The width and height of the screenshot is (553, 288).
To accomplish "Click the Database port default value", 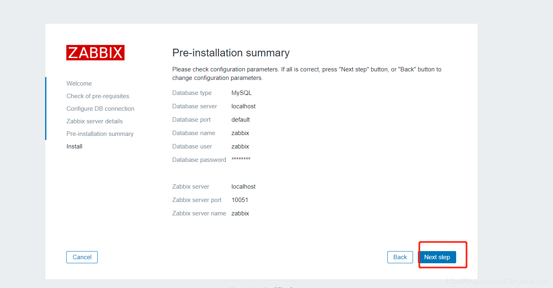I will coord(240,120).
